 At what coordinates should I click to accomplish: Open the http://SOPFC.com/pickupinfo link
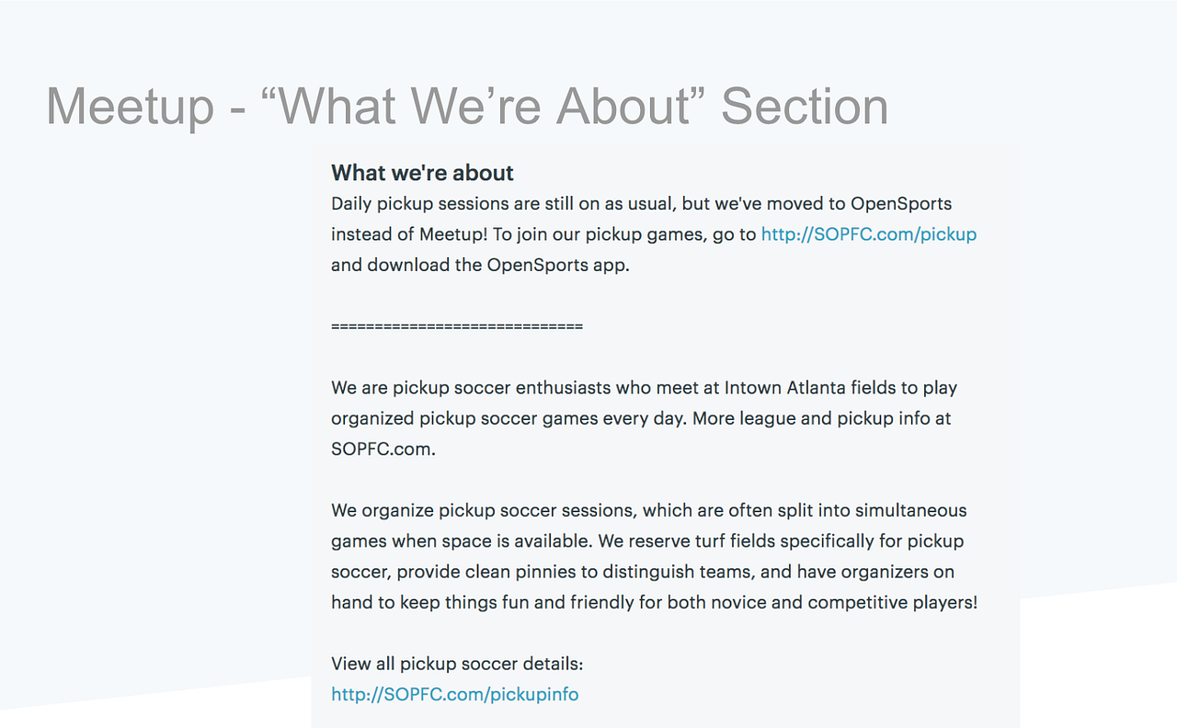click(455, 695)
